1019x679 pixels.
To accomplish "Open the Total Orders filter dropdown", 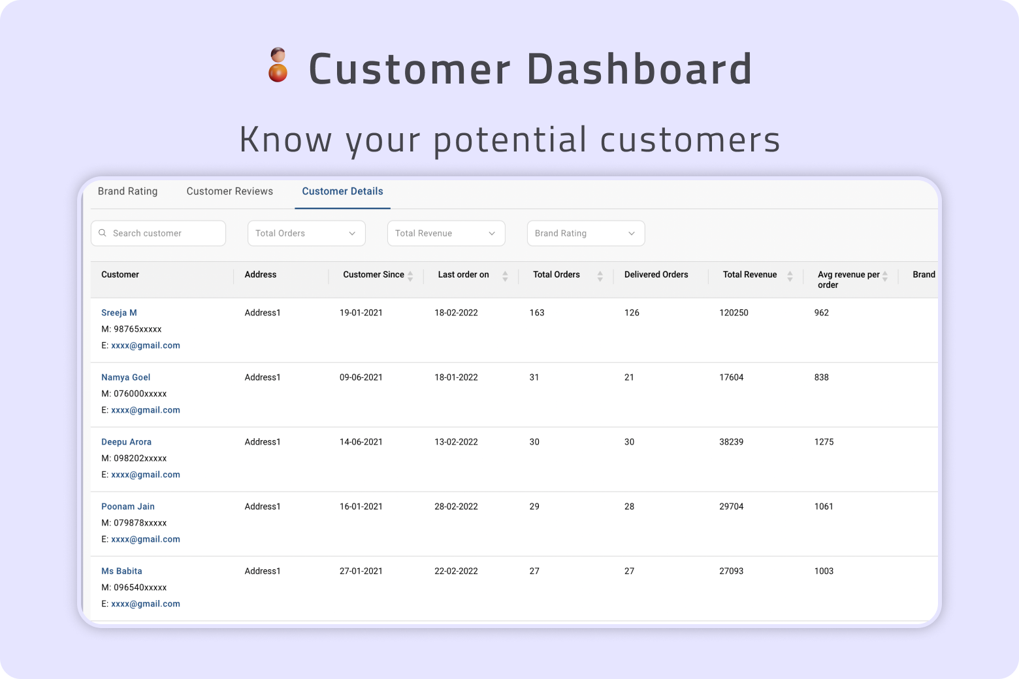I will (x=306, y=233).
